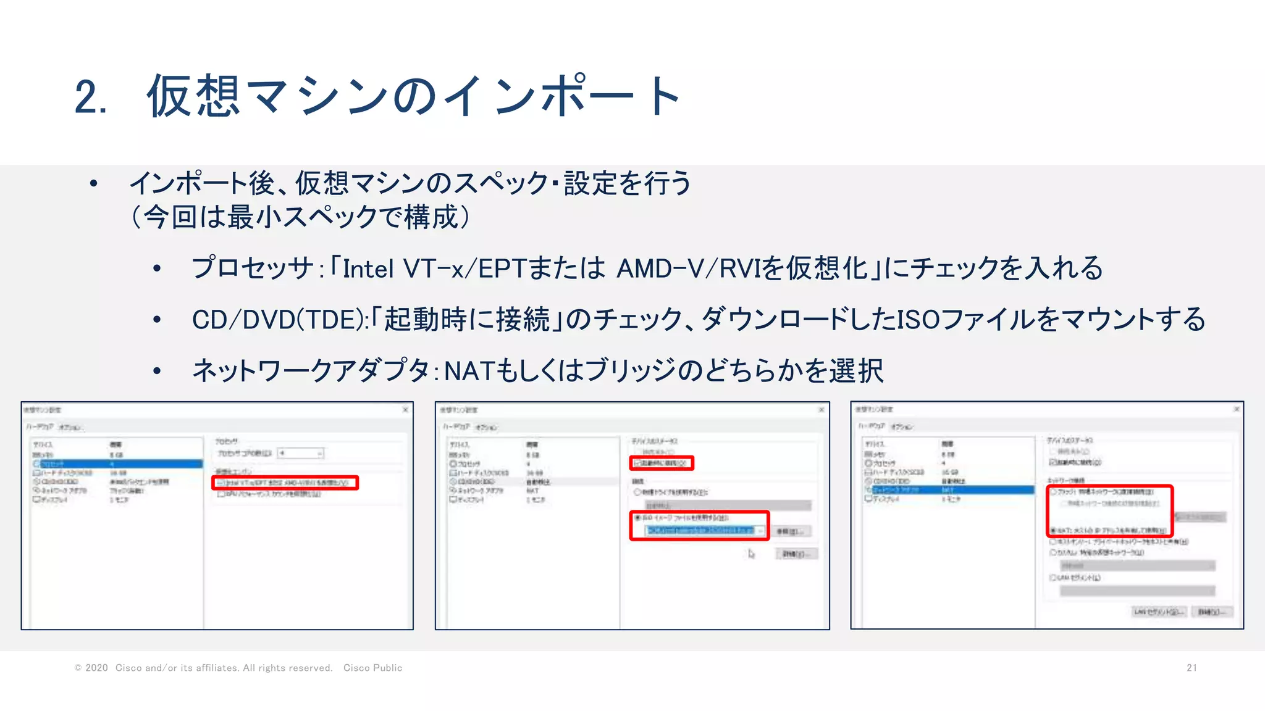Open Hardware tab in CD/DVD settings dialog

click(x=456, y=426)
